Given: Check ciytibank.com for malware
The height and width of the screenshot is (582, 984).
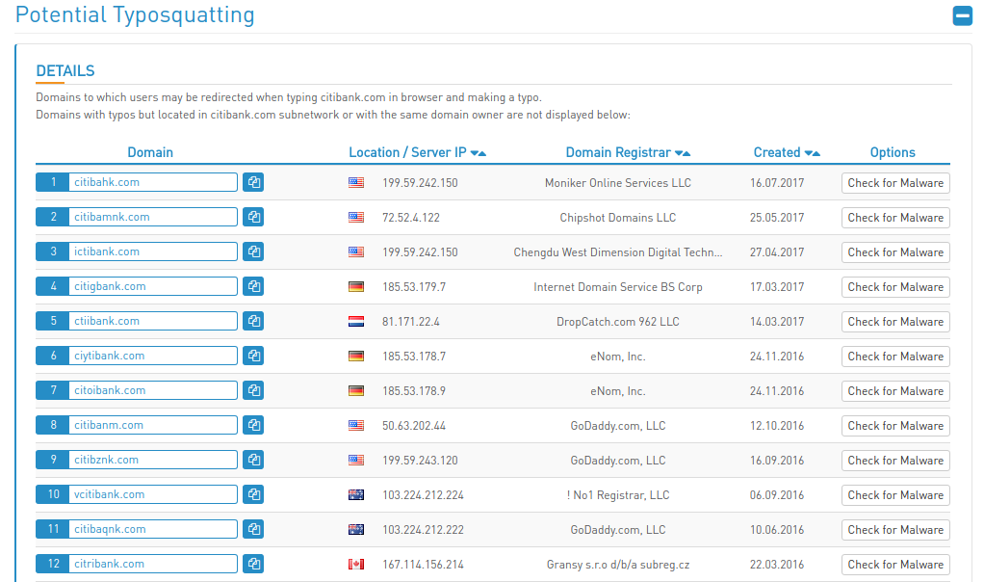Looking at the screenshot, I should [x=895, y=356].
